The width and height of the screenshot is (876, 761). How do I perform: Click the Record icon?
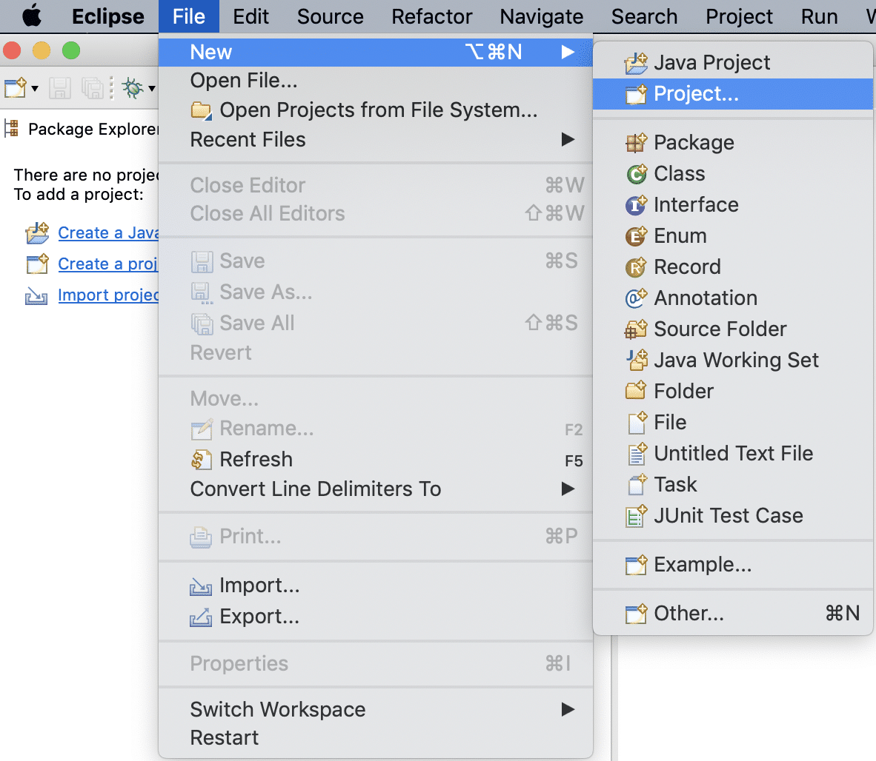coord(636,267)
